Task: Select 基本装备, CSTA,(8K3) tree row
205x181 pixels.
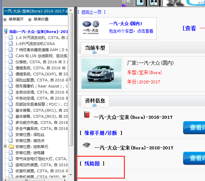Action: coord(42,116)
